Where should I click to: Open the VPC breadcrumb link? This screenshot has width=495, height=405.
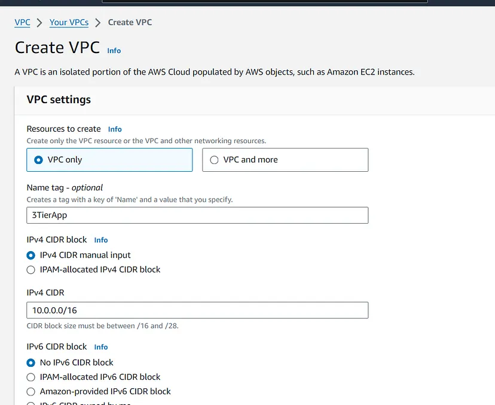[x=22, y=22]
